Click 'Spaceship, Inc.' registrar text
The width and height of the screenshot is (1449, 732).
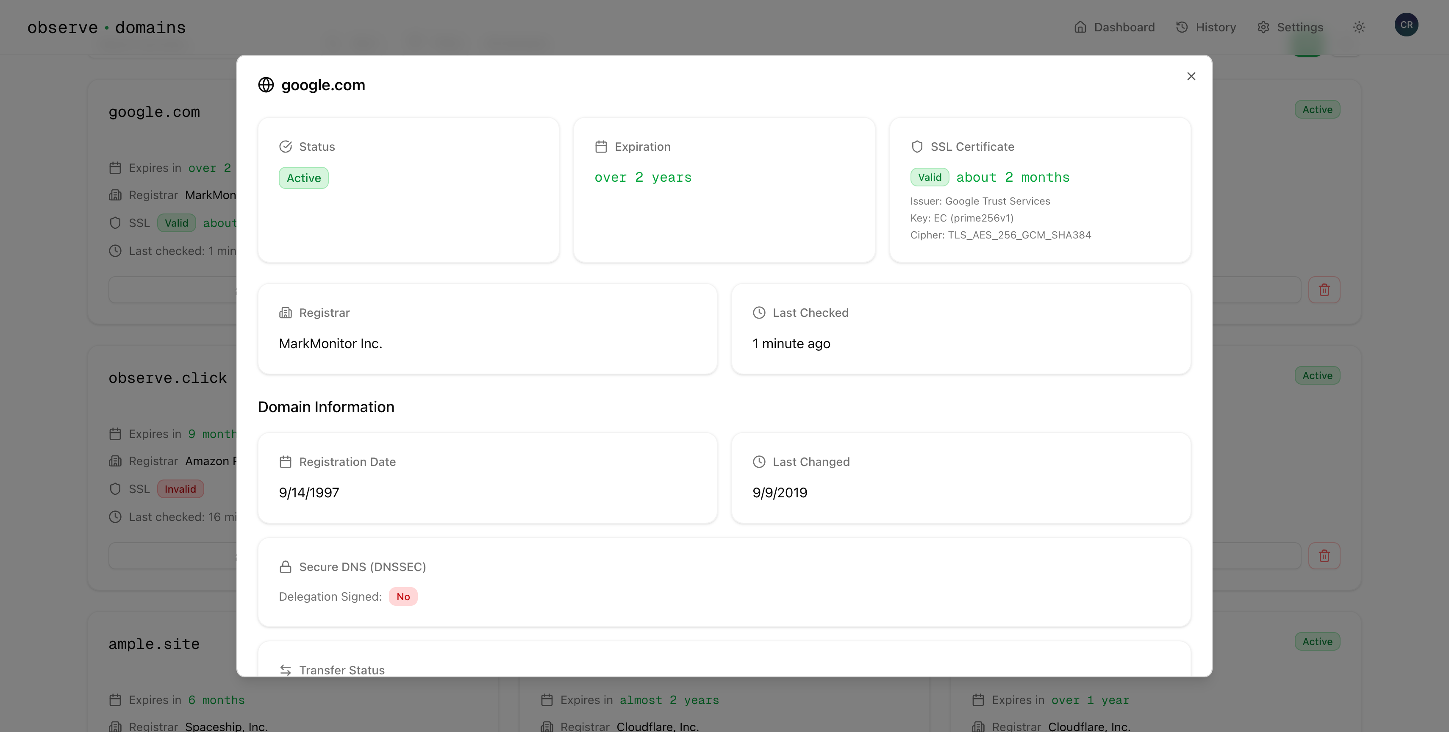227,726
